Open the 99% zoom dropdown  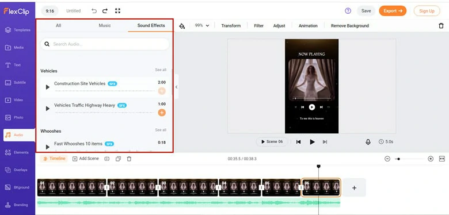coord(202,25)
